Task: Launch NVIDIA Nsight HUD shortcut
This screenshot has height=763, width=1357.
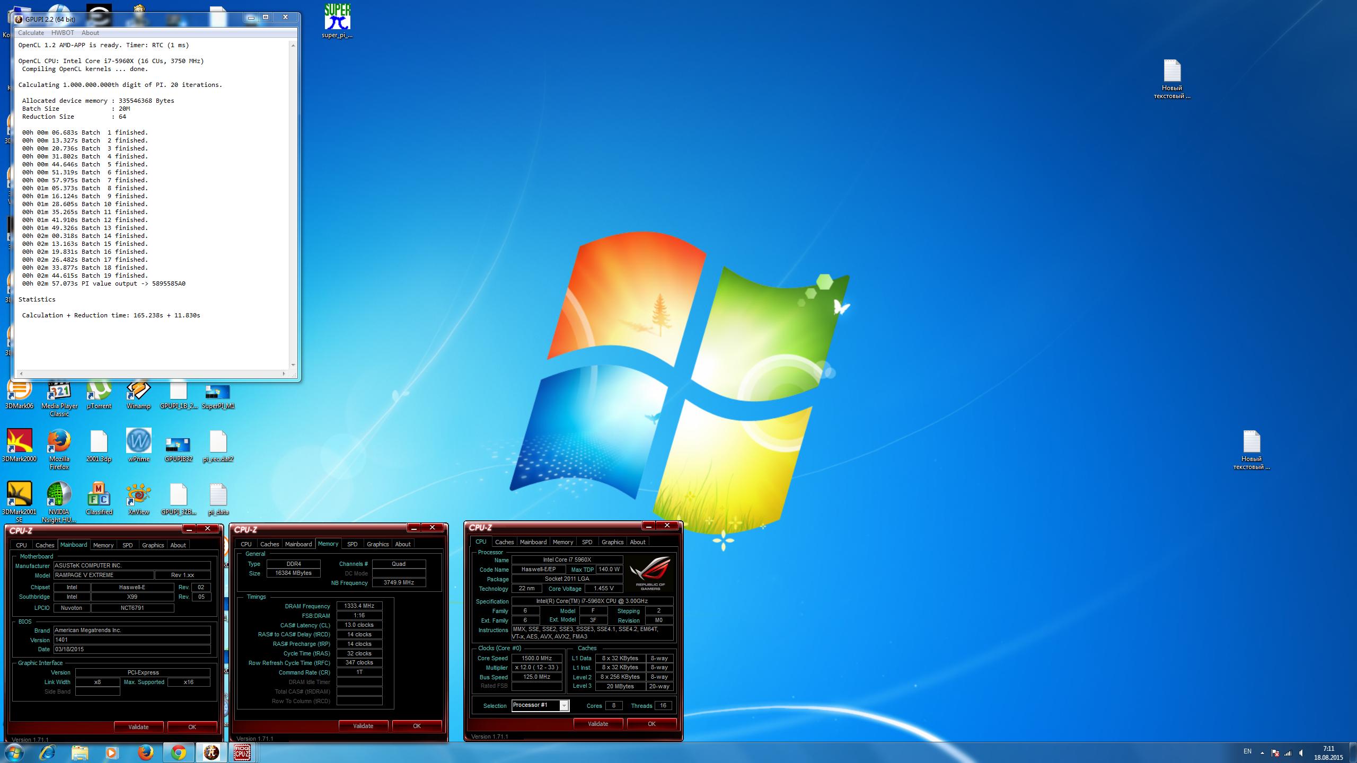Action: tap(59, 502)
